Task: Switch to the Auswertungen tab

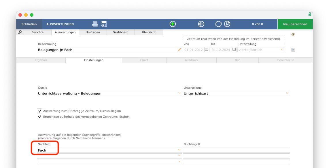Action: click(x=65, y=32)
